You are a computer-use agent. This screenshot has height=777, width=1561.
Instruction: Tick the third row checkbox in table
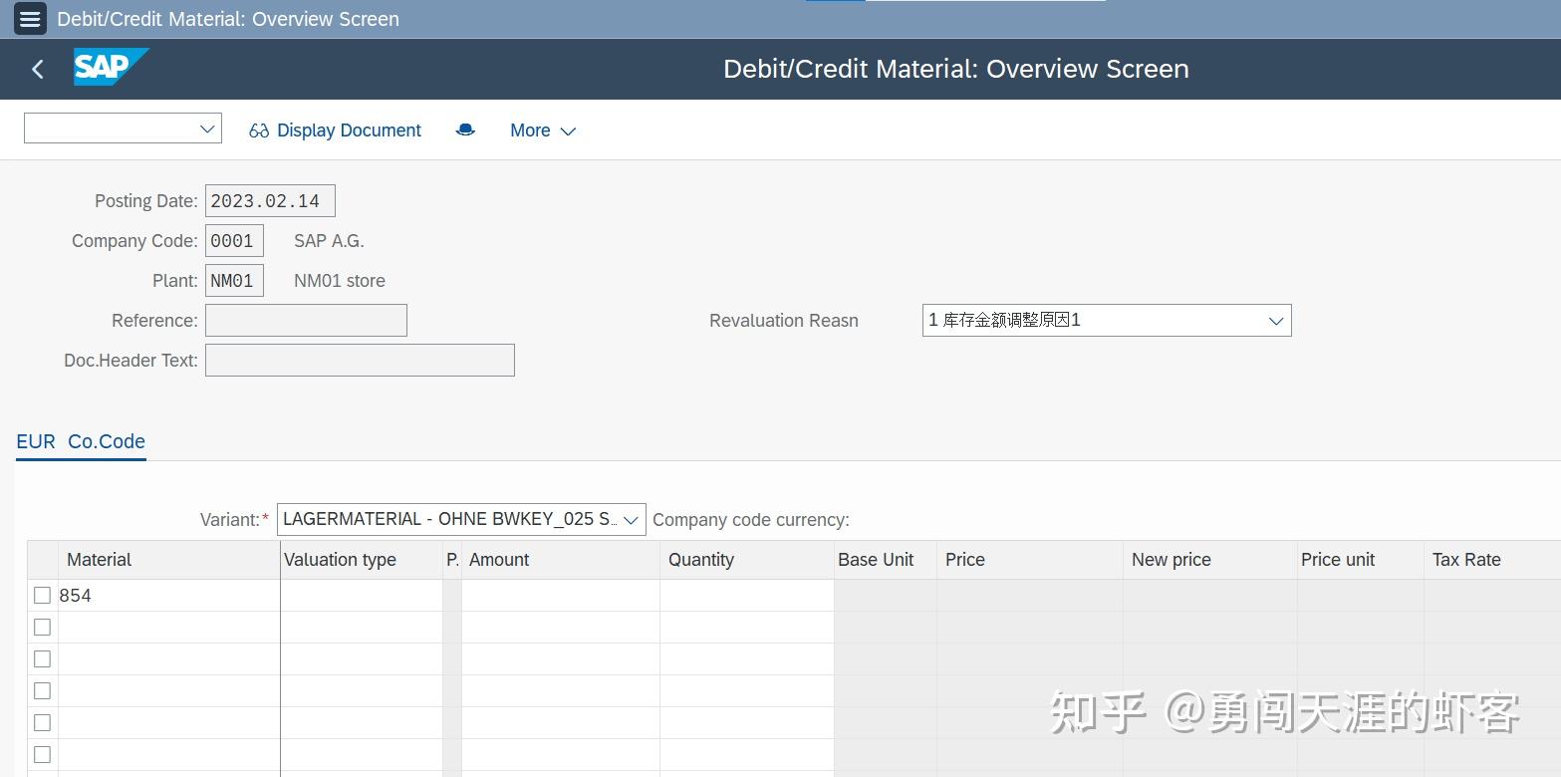tap(42, 659)
